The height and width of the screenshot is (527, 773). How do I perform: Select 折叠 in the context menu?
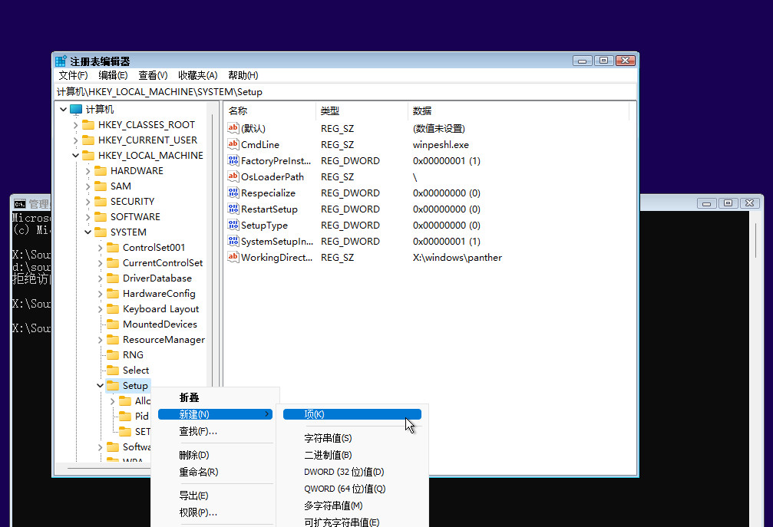coord(215,397)
